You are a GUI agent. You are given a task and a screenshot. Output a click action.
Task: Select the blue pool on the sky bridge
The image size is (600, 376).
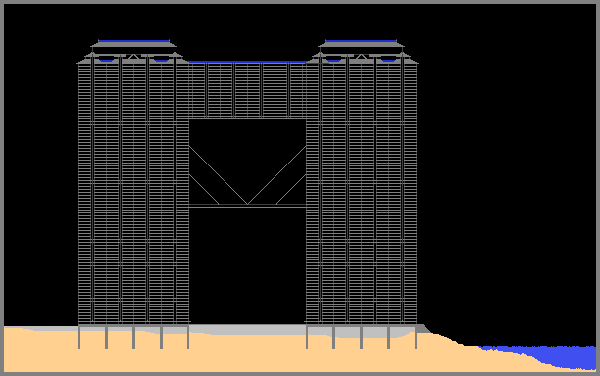click(248, 62)
